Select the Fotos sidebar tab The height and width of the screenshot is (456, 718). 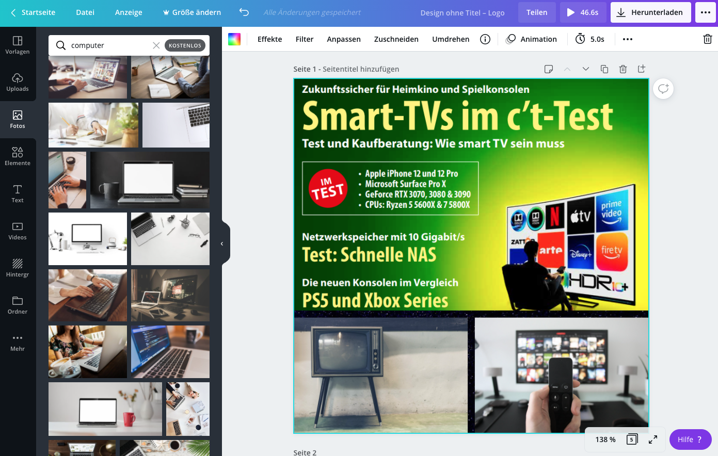click(18, 120)
